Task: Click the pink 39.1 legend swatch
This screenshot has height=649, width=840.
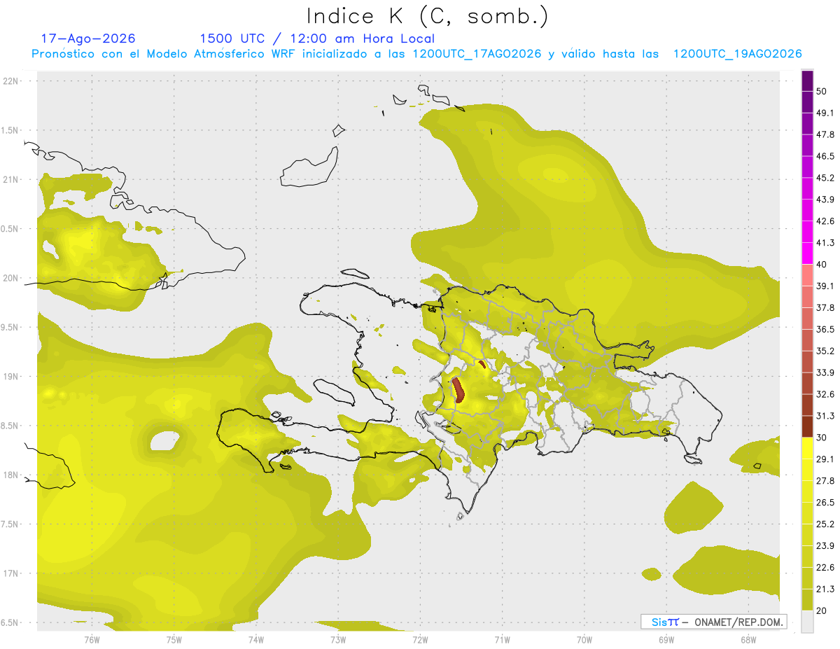Action: coord(807,275)
